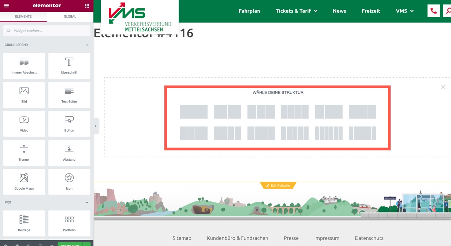The width and height of the screenshot is (451, 246).
Task: Collapse the Grundlegend widget category
Action: click(x=87, y=45)
